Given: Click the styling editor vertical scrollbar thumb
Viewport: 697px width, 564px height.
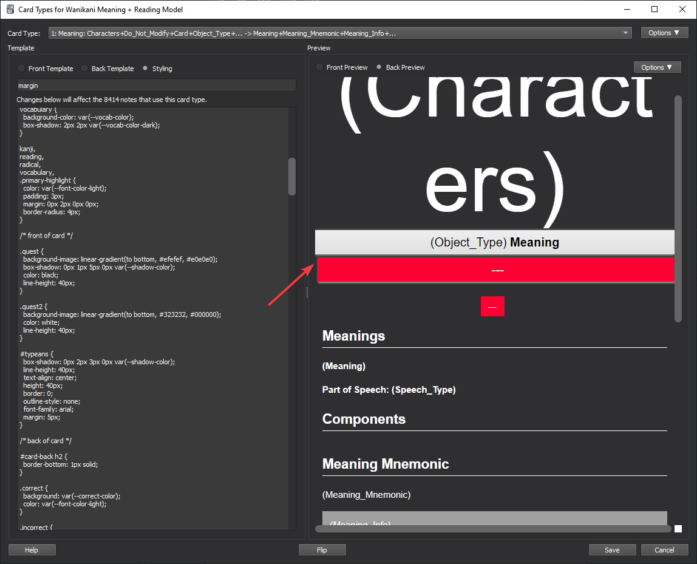Looking at the screenshot, I should click(292, 177).
